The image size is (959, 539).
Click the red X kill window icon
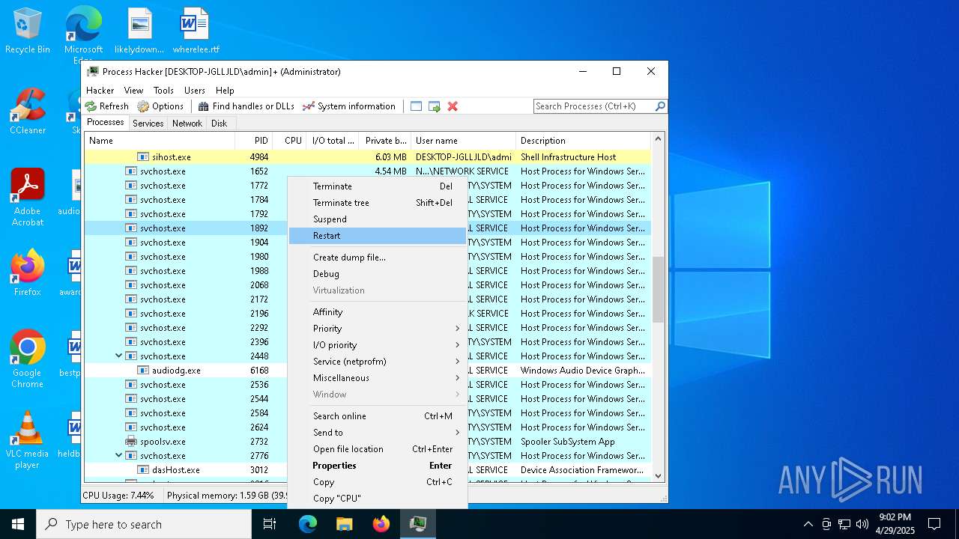(x=453, y=106)
